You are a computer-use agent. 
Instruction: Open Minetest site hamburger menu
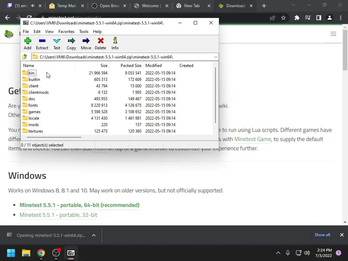(333, 34)
